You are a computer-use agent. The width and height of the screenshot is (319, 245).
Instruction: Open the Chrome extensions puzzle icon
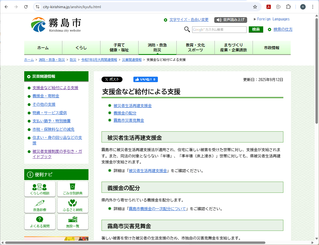coord(288,7)
